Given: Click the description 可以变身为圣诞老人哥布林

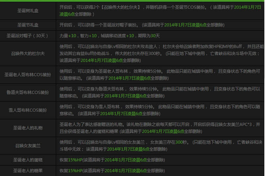Looking at the screenshot, I should 160,75.
